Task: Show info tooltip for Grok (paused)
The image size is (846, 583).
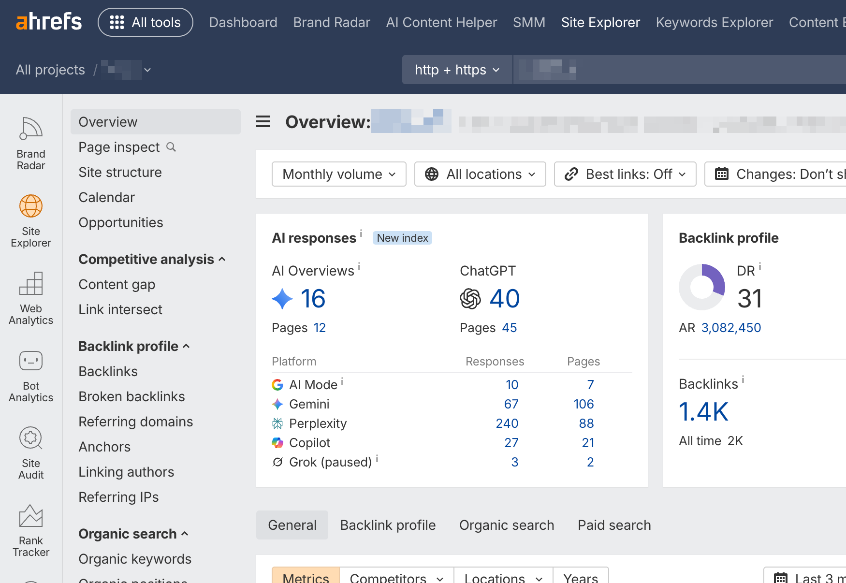Action: 377,458
